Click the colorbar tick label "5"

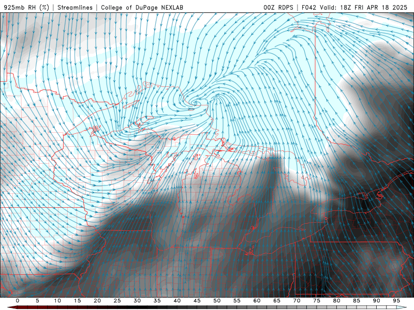(x=37, y=301)
